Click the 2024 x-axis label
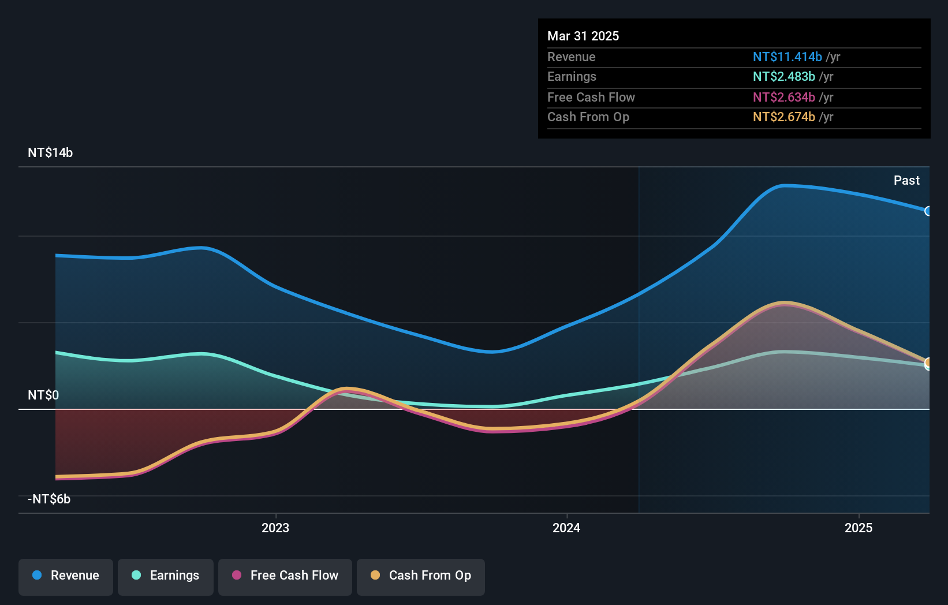Screen dimensions: 948x605 pyautogui.click(x=566, y=528)
